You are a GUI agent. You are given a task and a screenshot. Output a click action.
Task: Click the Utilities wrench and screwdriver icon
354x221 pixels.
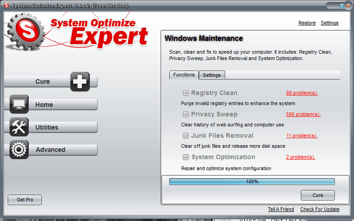click(x=19, y=127)
